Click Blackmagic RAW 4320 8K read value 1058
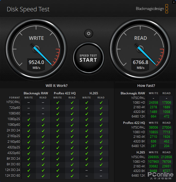The height and width of the screenshot is (182, 176). point(167,112)
